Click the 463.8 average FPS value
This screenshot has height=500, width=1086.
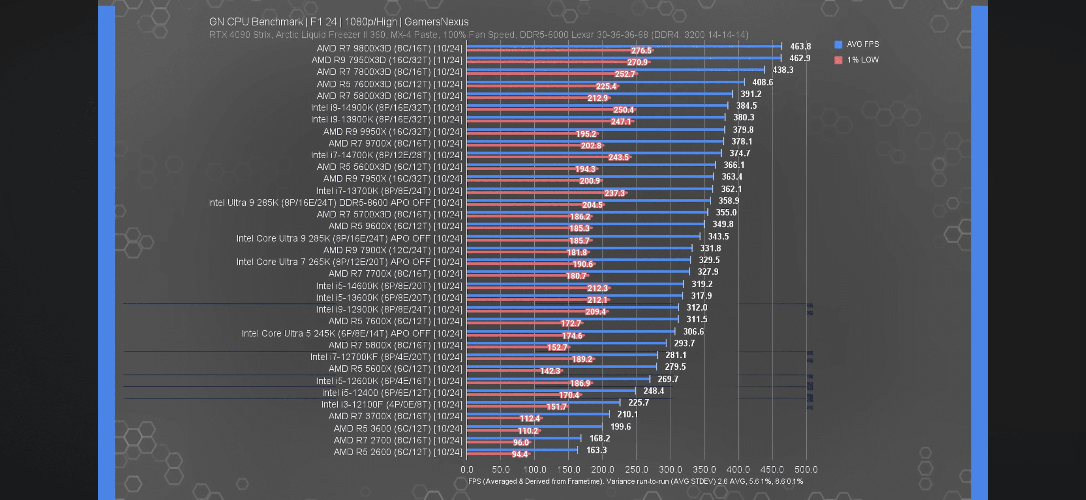[x=800, y=46]
